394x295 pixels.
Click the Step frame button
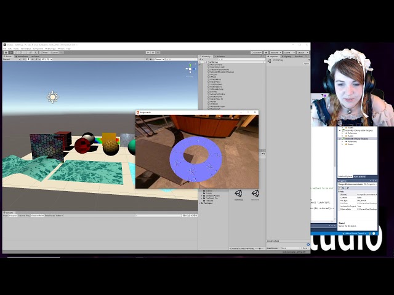158,52
